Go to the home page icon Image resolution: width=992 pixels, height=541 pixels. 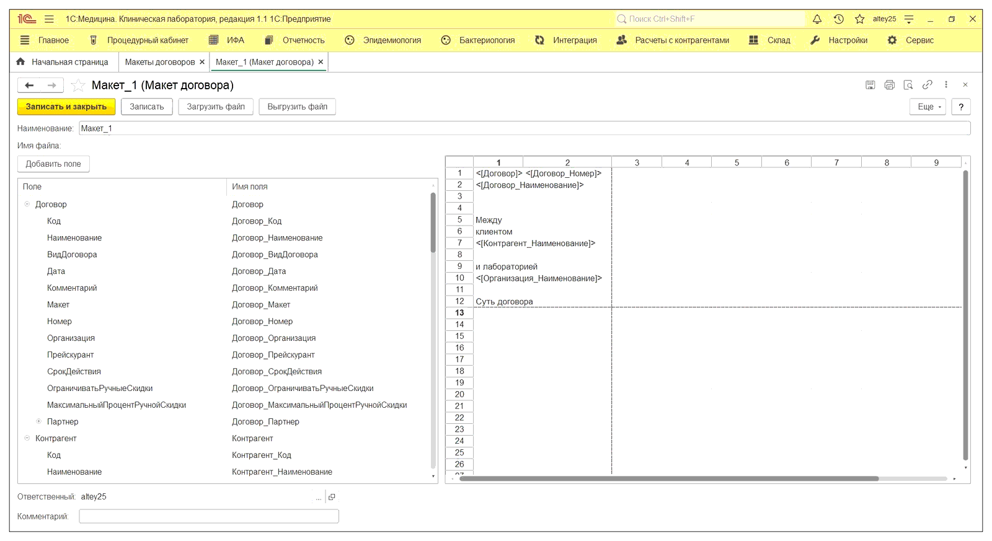click(20, 62)
